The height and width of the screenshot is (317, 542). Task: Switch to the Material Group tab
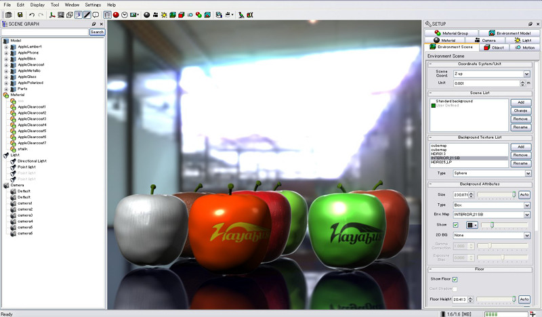tap(451, 33)
